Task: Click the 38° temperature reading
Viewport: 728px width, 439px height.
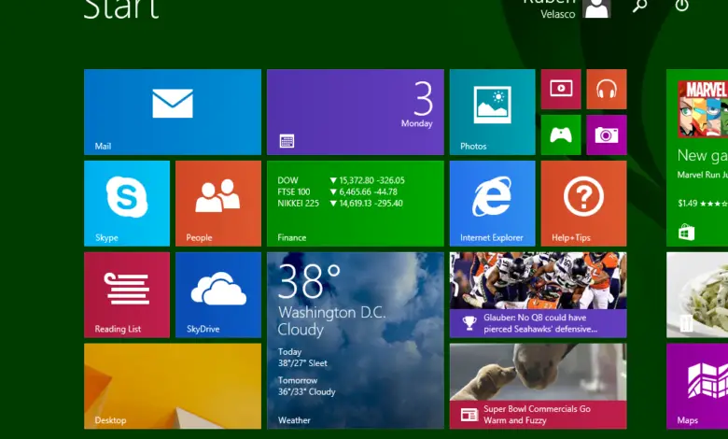Action: (x=309, y=281)
